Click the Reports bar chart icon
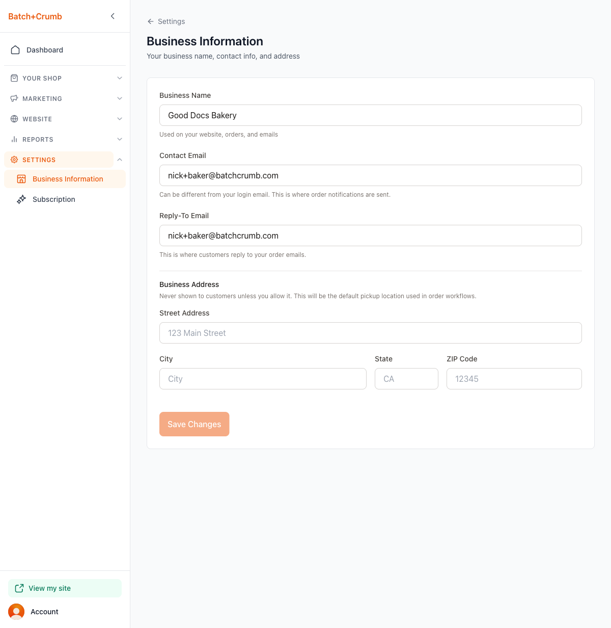Screen dimensions: 611x628 pos(14,139)
